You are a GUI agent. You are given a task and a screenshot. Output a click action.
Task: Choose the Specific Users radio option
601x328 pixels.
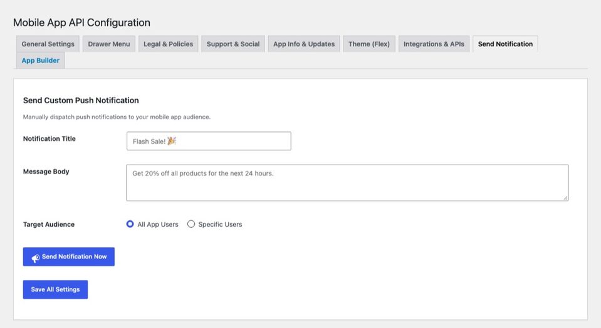coord(191,224)
